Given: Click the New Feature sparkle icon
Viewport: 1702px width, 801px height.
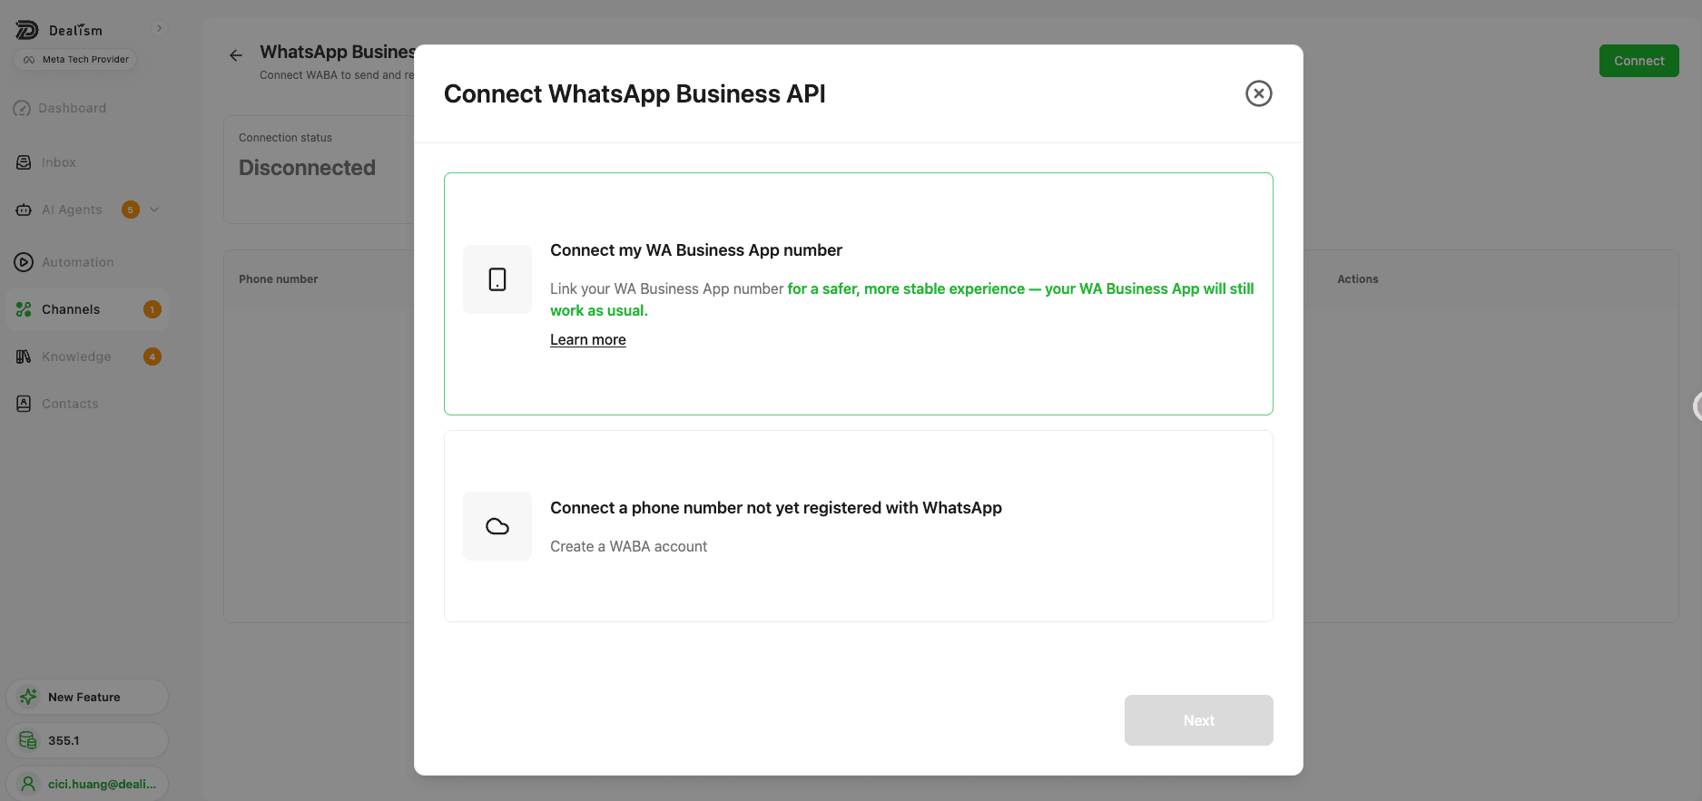Looking at the screenshot, I should pyautogui.click(x=28, y=697).
